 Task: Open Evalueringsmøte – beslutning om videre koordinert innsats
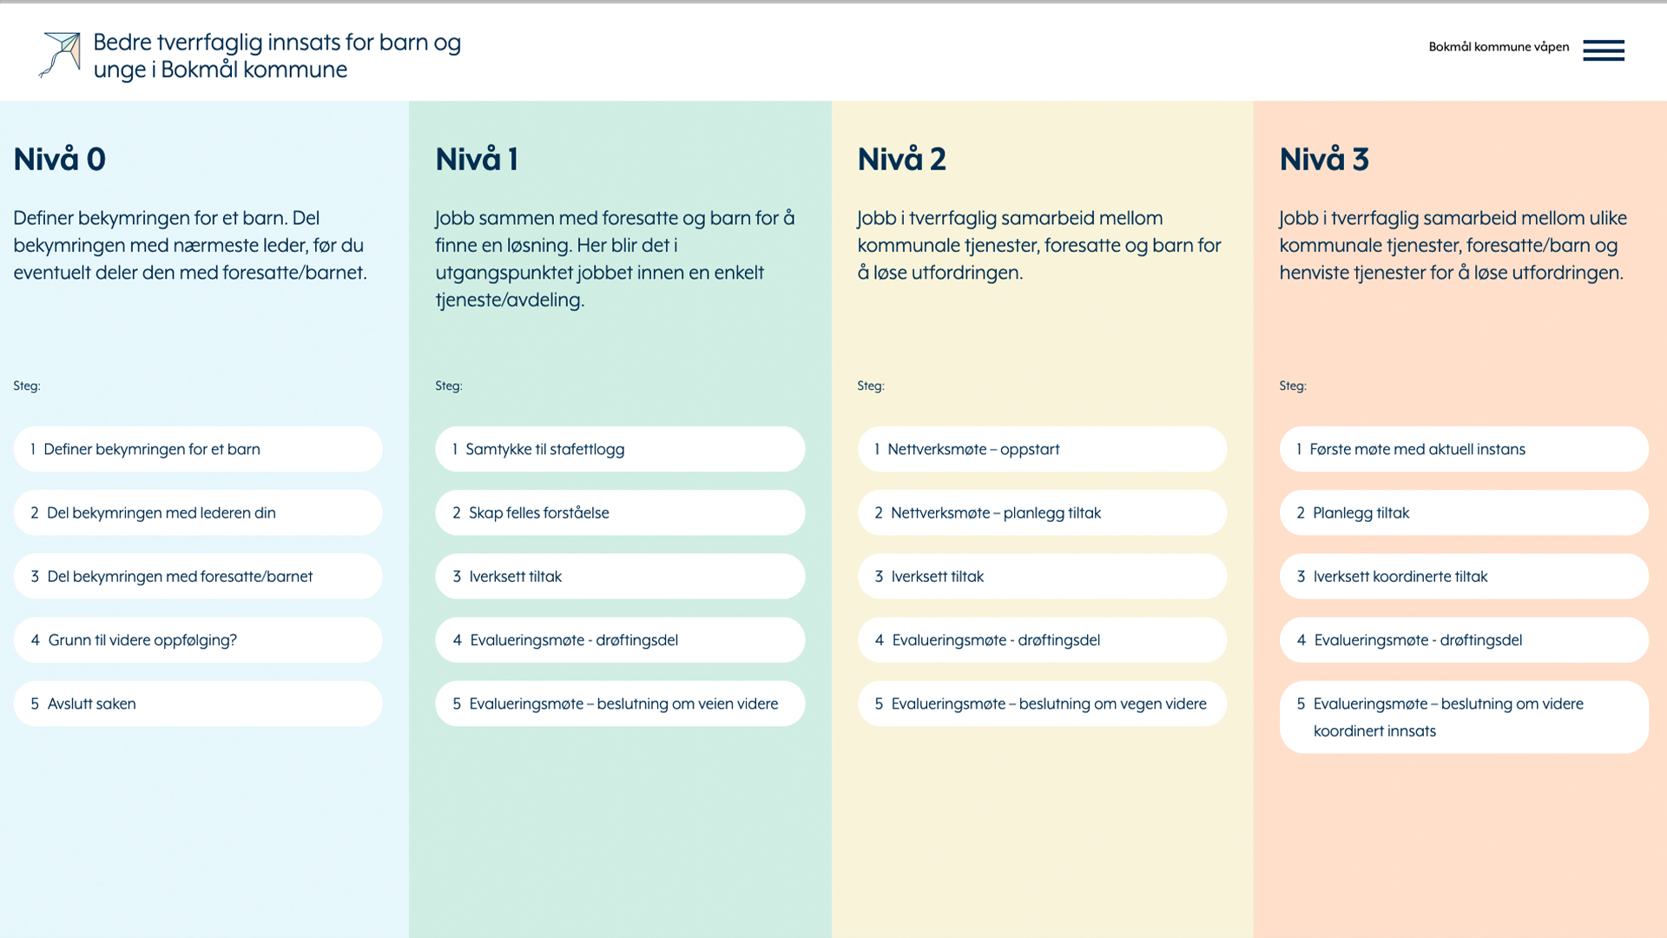pyautogui.click(x=1464, y=717)
